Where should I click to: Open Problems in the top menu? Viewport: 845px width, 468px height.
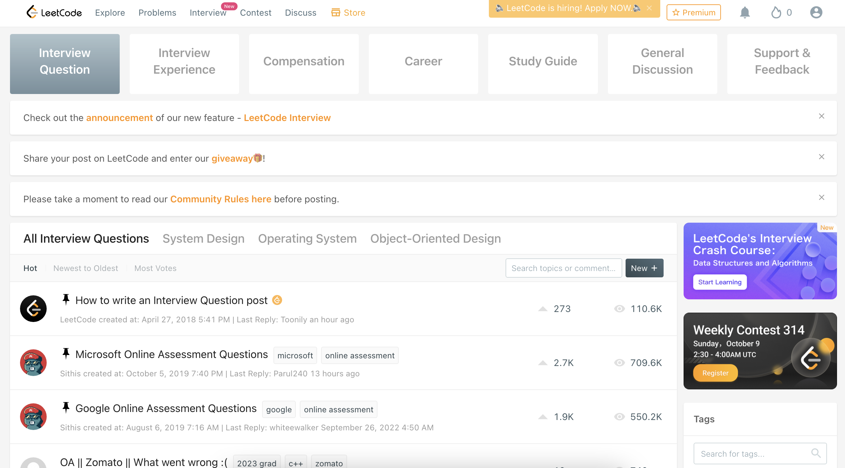(157, 13)
